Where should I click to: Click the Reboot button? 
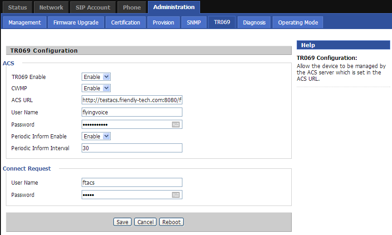(171, 222)
